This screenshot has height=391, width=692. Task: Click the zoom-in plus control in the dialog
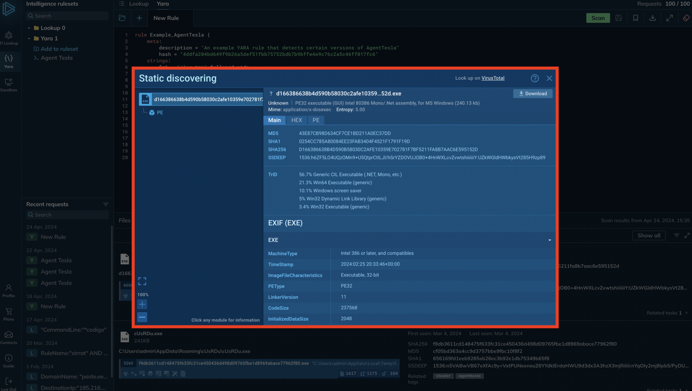click(142, 304)
